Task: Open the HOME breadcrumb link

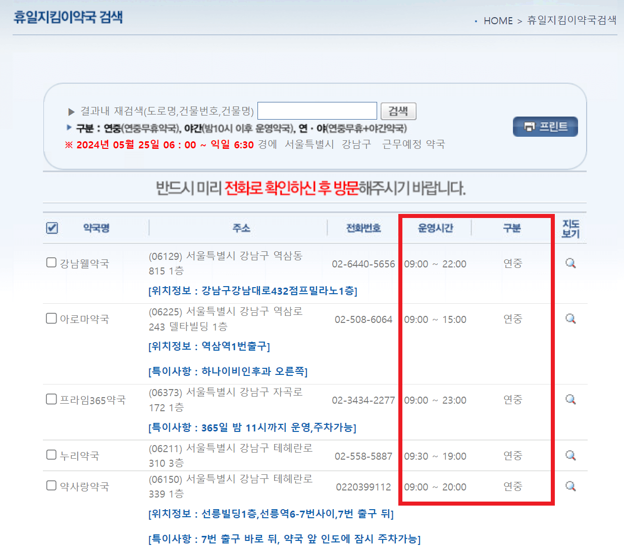Action: tap(498, 21)
